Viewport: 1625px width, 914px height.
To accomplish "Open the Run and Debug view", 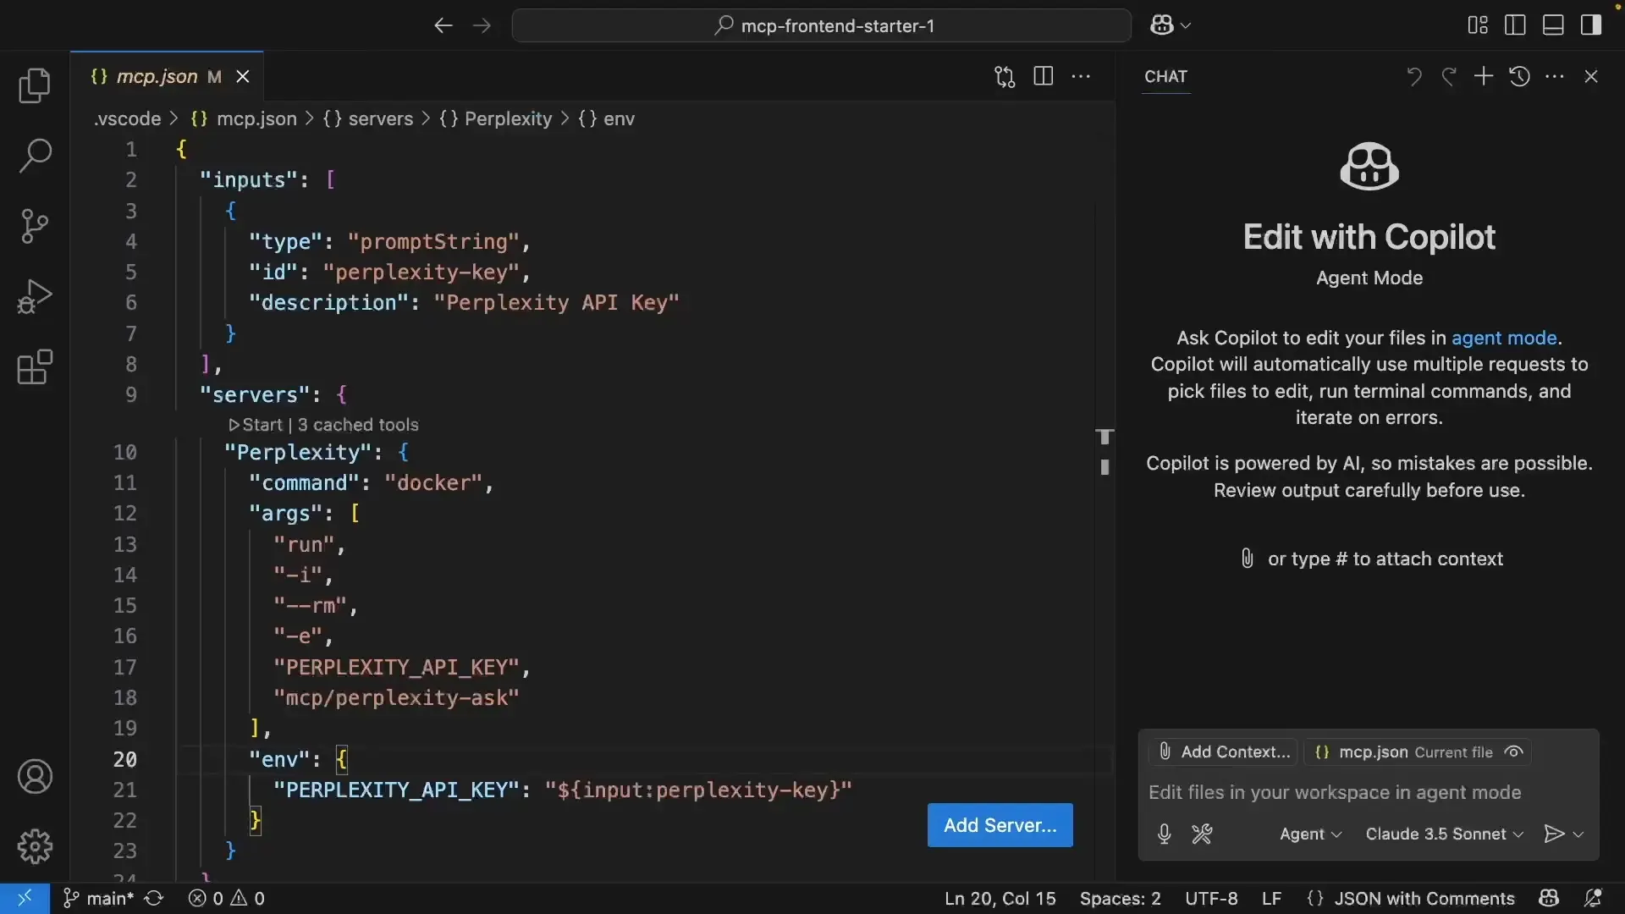I will tap(35, 297).
